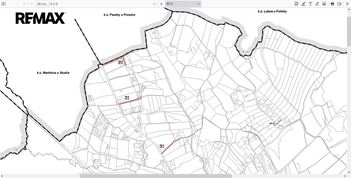This screenshot has height=178, width=351.
Task: Toggle the PDF viewer sidebar
Action: 4,4
